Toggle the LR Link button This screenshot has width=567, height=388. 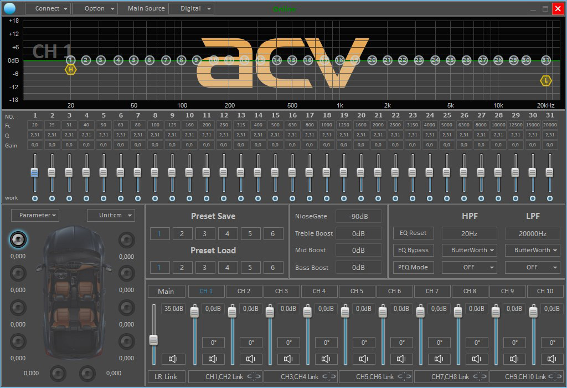166,377
